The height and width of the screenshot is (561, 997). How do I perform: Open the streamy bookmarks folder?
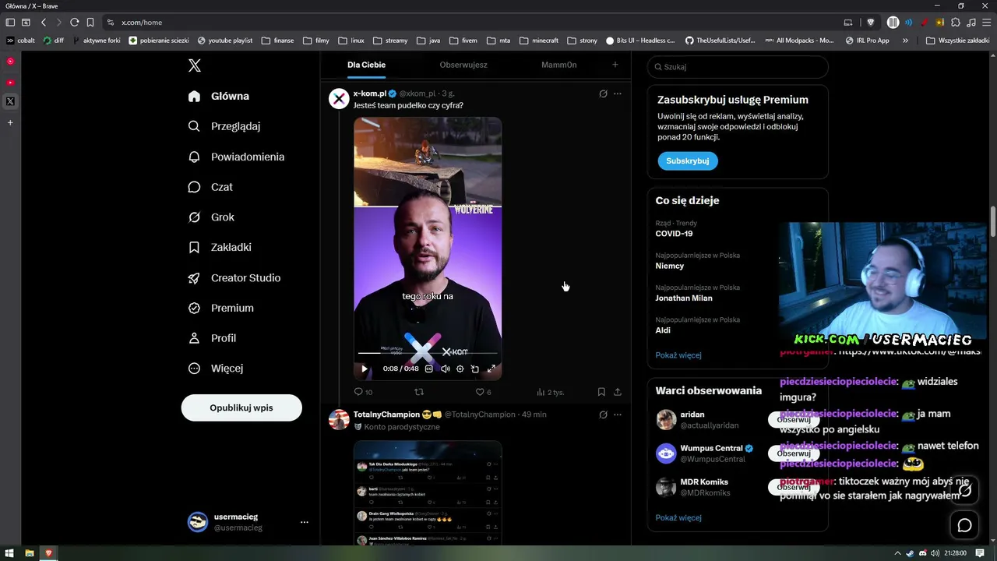(390, 41)
